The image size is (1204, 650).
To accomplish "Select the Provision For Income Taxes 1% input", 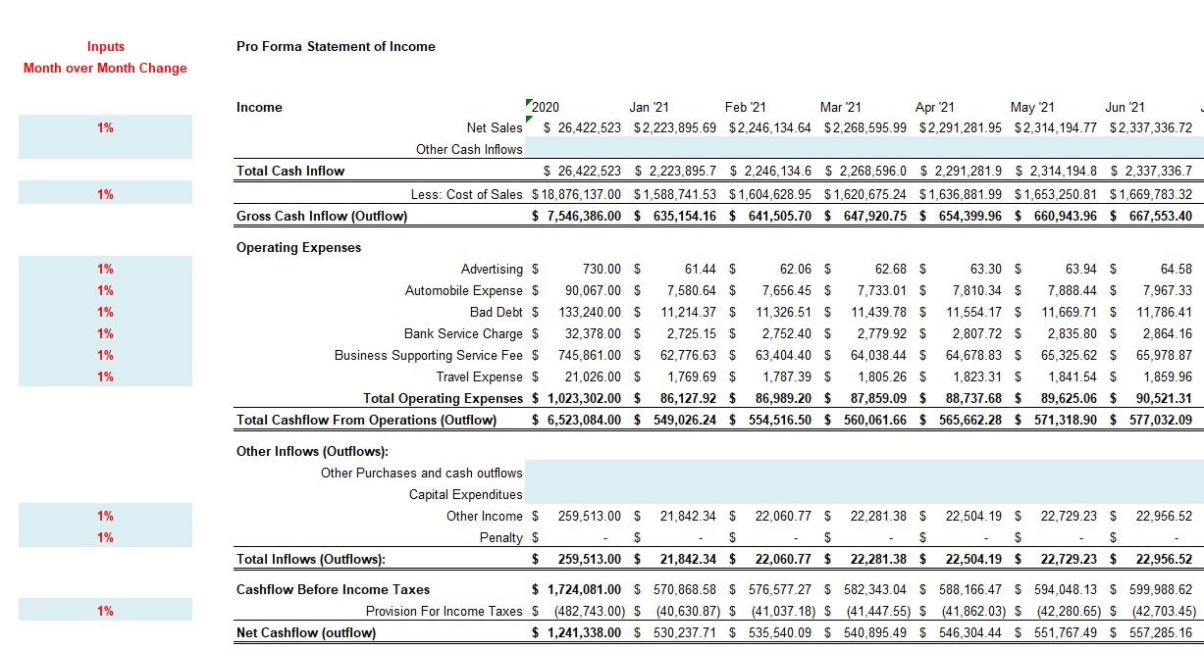I will point(105,609).
